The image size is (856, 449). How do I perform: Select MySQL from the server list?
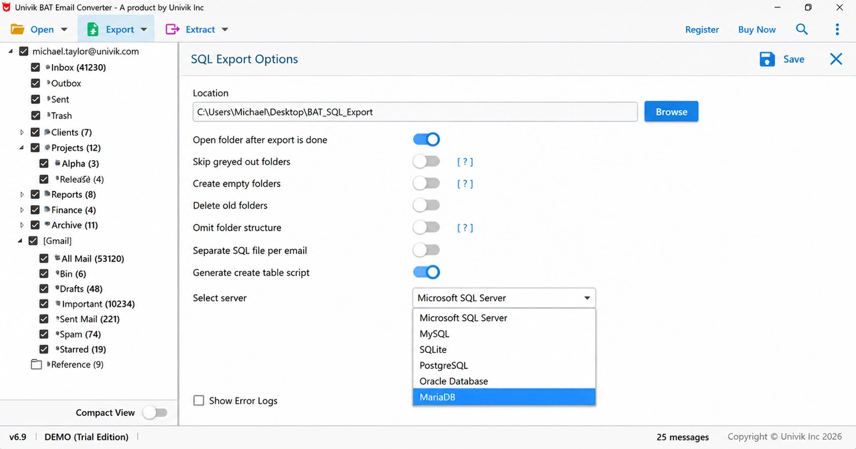tap(504, 333)
